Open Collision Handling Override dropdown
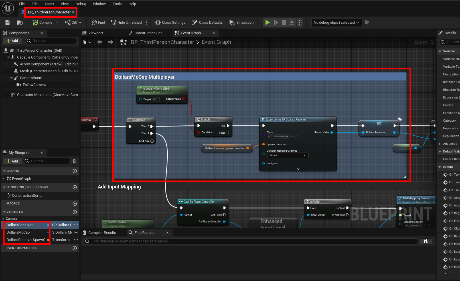This screenshot has height=281, width=460. point(288,155)
